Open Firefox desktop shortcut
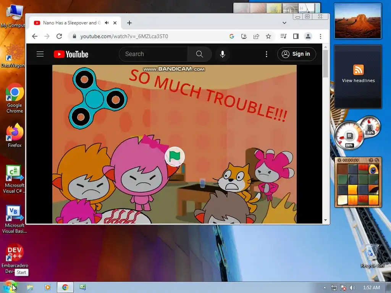Screen dimensions: 391x293 15,135
